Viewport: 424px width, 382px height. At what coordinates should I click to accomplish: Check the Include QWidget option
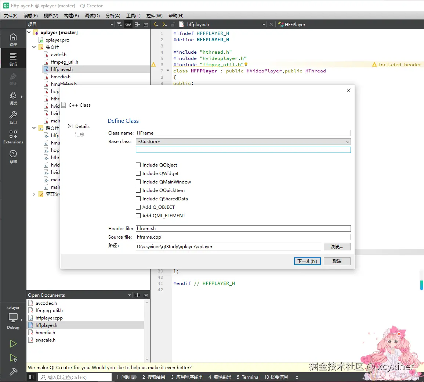138,174
